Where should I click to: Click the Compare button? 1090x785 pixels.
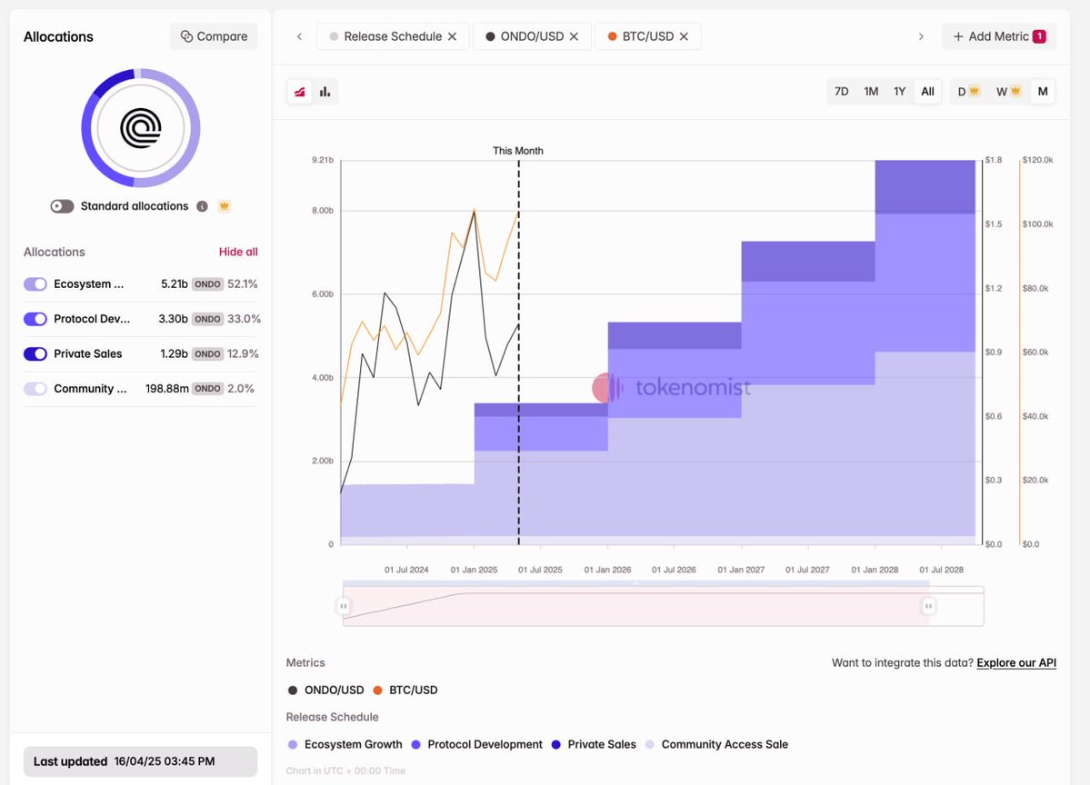tap(214, 36)
